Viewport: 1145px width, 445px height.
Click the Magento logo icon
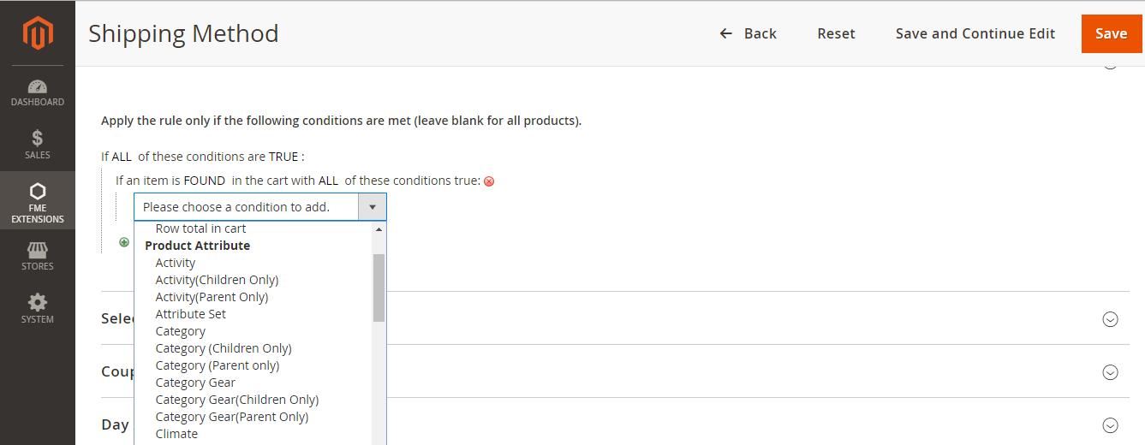(38, 33)
